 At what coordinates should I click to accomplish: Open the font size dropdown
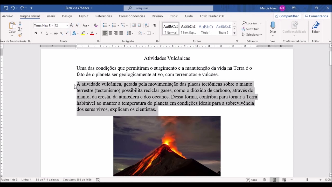coord(67,25)
